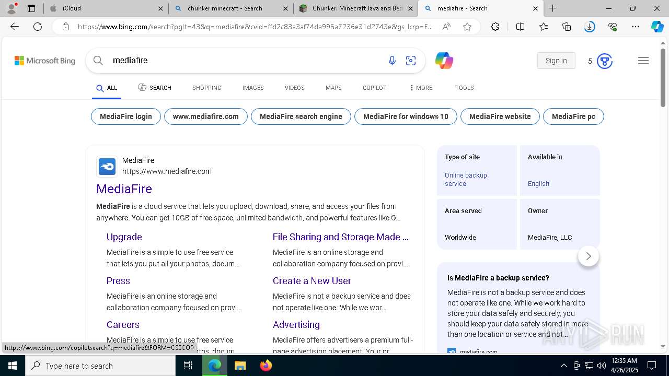
Task: Open the Advertising sitelink
Action: [x=296, y=325]
